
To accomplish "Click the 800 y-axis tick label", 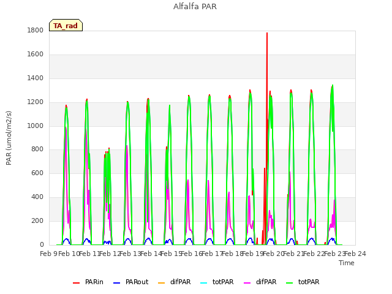I will pyautogui.click(x=37, y=149).
